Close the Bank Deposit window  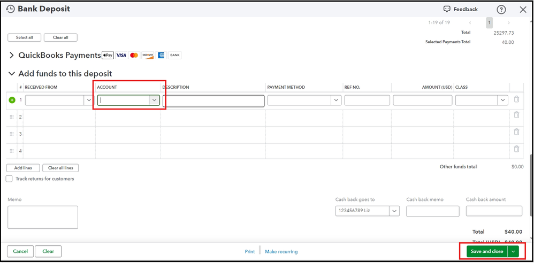[523, 10]
